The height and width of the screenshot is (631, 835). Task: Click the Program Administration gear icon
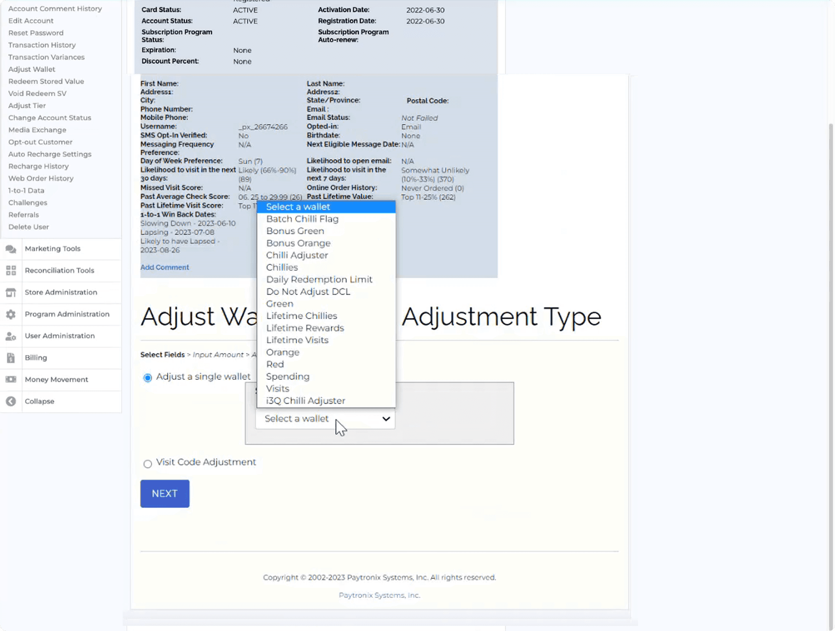(11, 314)
